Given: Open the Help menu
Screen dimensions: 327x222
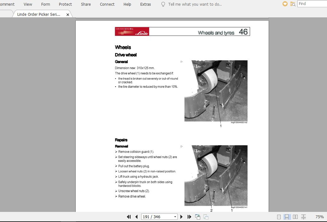Looking at the screenshot, I should click(x=127, y=4).
